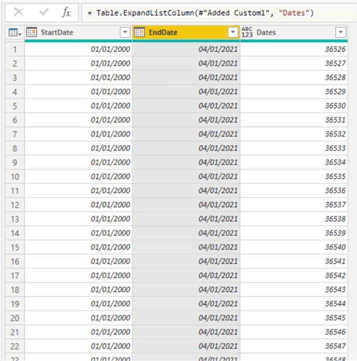357x361 pixels.
Task: Click EndDate cell in row 2
Action: point(186,63)
